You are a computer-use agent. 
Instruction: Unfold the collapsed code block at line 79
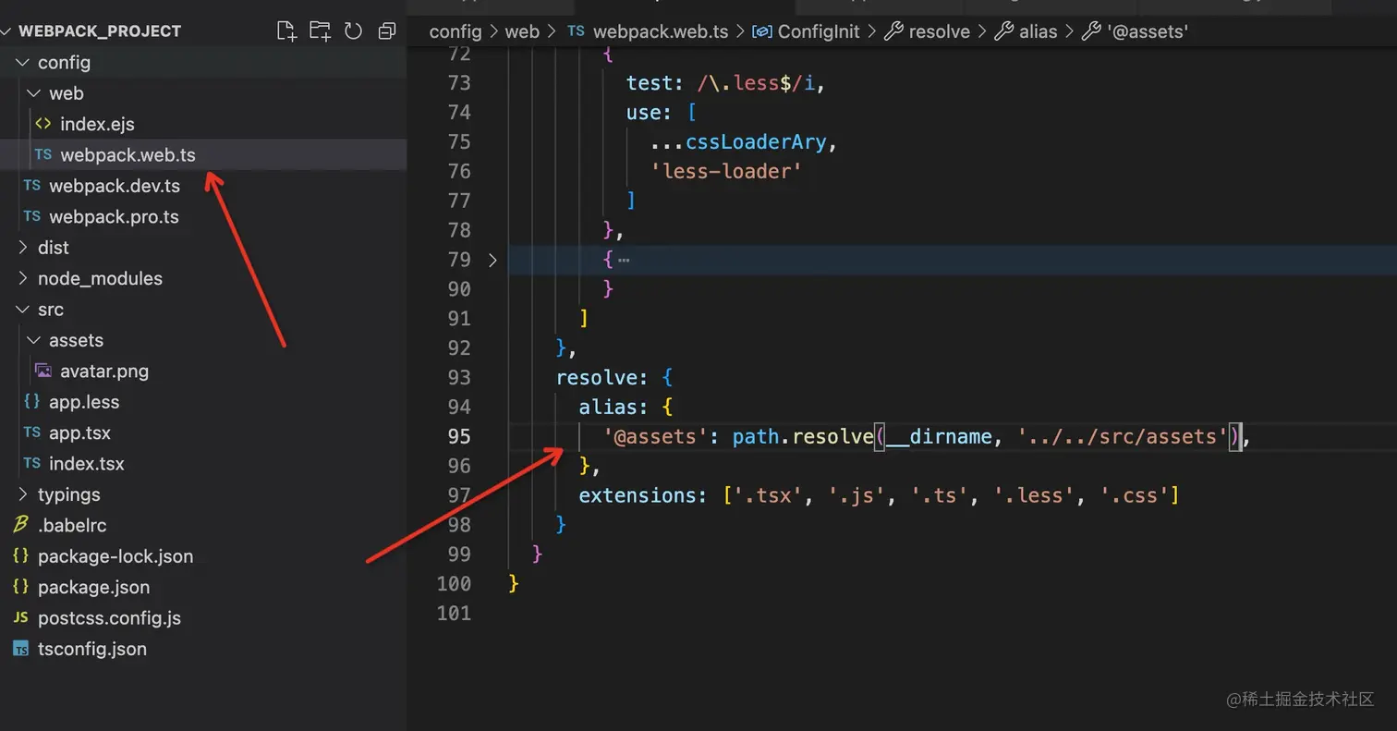[x=492, y=260]
